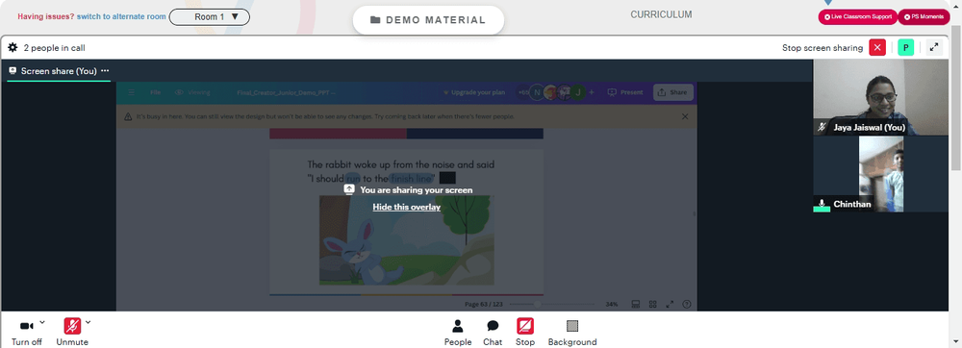Click Stop screen sharing label
Viewport: 962px width, 348px height.
[x=823, y=48]
